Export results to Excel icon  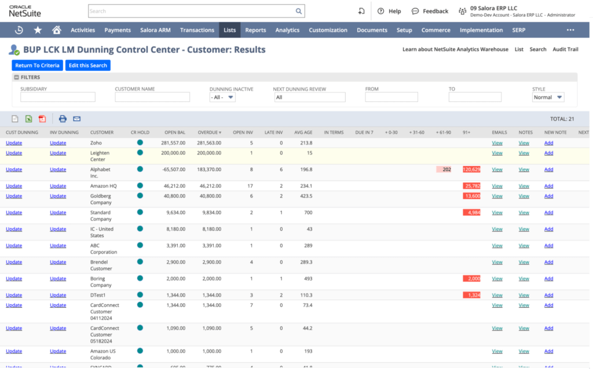[28, 119]
